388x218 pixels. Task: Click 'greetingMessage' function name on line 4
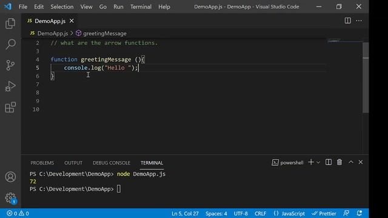[106, 59]
